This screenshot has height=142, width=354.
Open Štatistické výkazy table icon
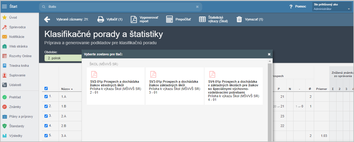202,20
